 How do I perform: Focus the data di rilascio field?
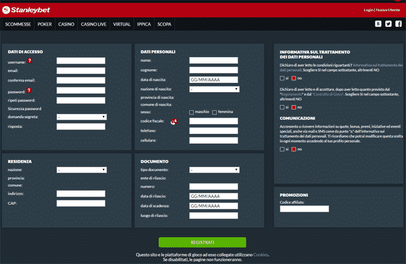click(x=214, y=196)
